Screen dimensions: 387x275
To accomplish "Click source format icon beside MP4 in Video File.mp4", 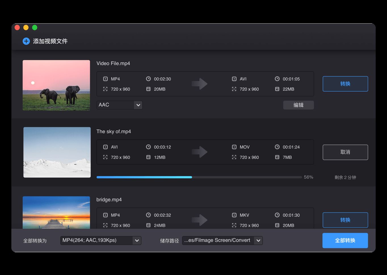I will tap(105, 79).
